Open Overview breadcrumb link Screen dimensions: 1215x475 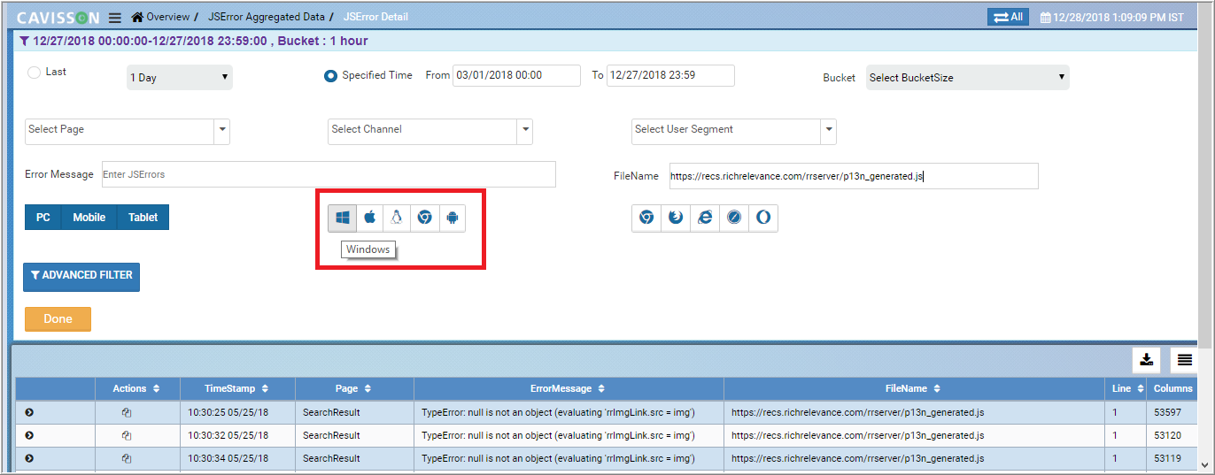(x=168, y=17)
